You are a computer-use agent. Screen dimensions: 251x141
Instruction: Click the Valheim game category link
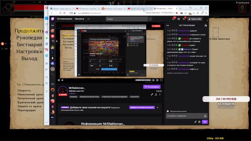[x=72, y=93]
